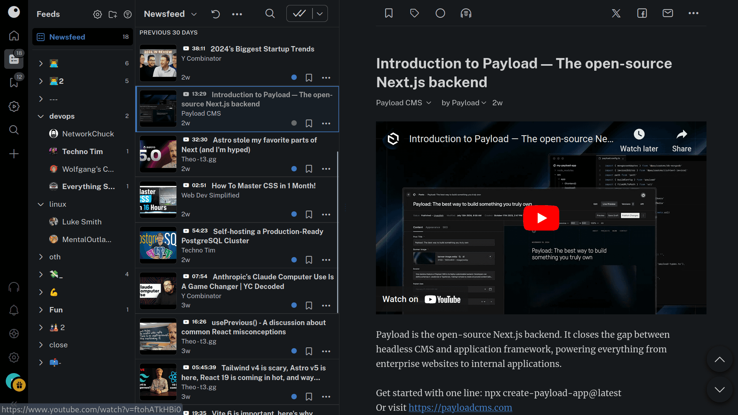Viewport: 738px width, 415px height.
Task: Refresh the Newsfeed list
Action: 216,14
